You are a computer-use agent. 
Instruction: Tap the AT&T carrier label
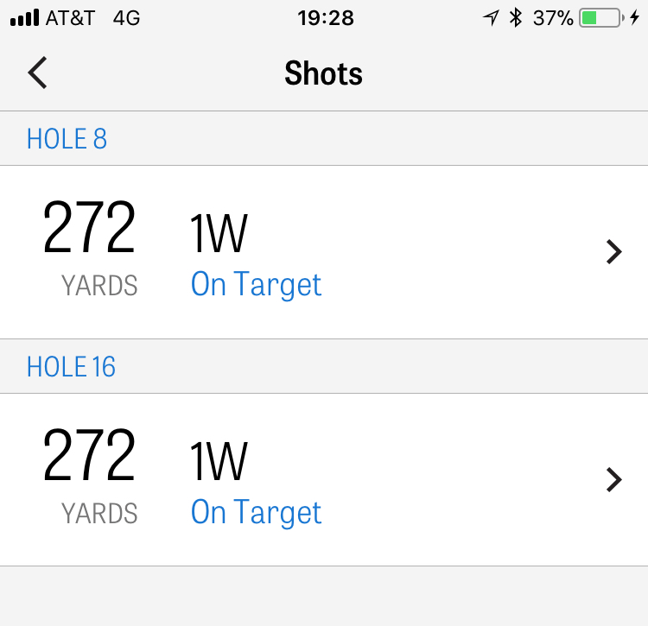point(73,18)
